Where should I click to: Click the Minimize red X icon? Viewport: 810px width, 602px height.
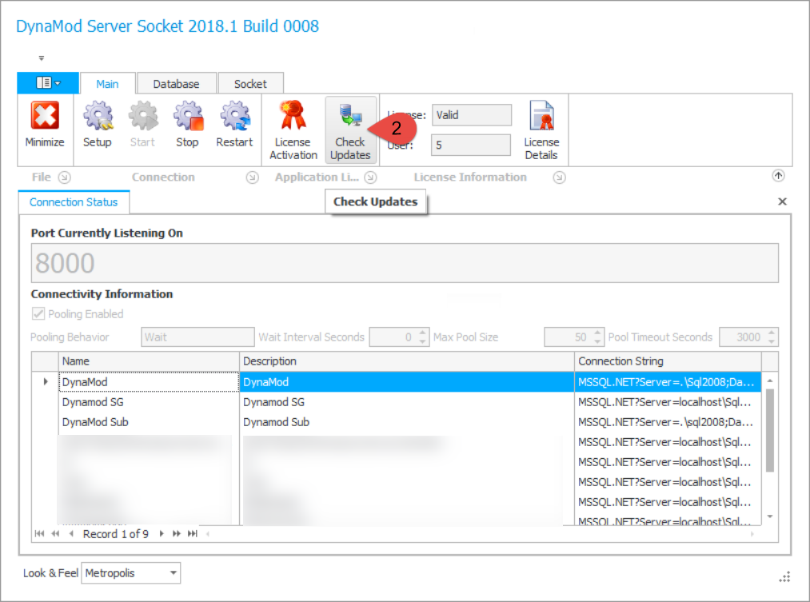[45, 114]
